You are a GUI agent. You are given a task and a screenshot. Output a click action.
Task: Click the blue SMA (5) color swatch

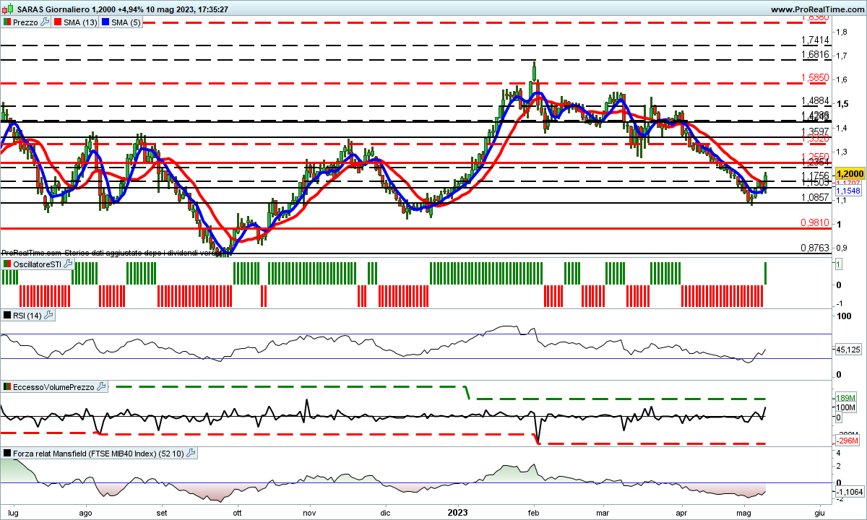[x=107, y=22]
